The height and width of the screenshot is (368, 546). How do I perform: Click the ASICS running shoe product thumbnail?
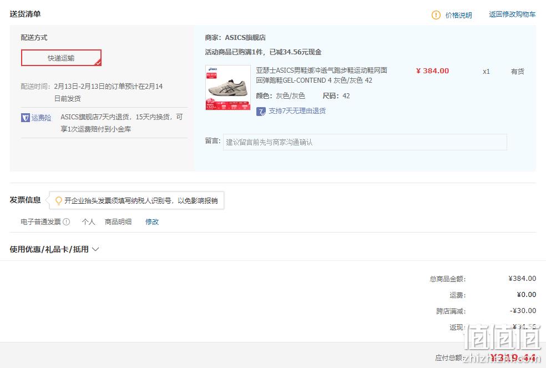click(228, 88)
